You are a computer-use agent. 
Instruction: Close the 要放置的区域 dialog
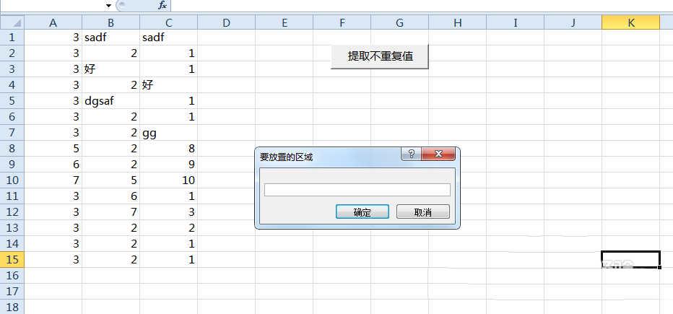(439, 154)
